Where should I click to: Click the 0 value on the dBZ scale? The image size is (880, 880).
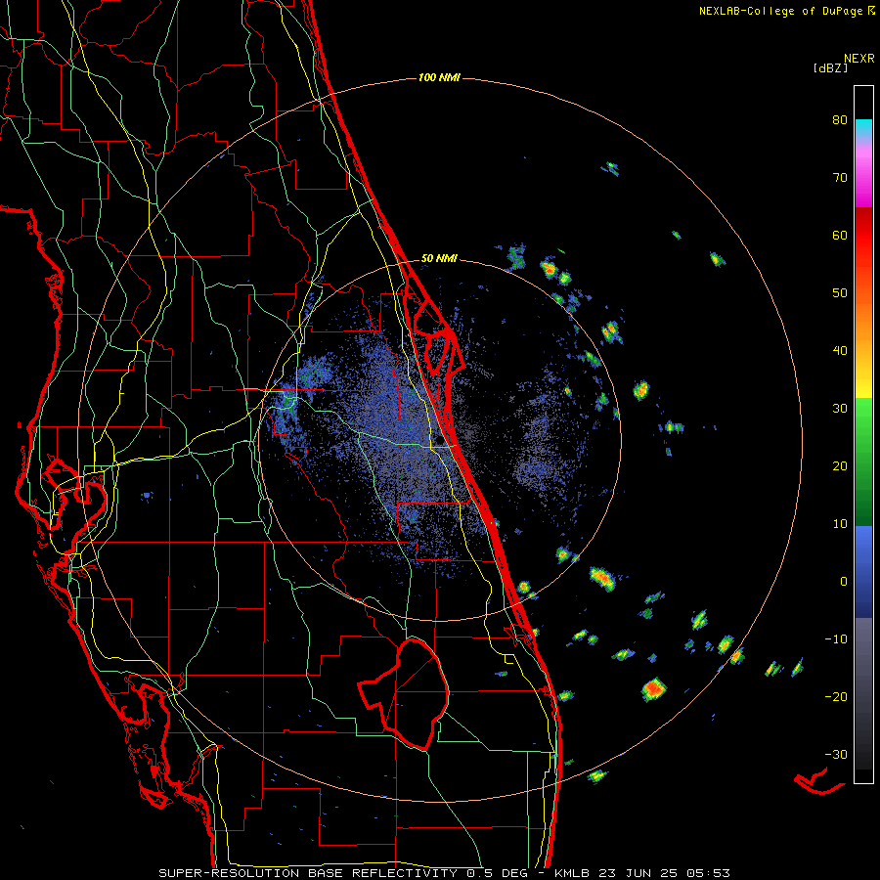(x=844, y=582)
